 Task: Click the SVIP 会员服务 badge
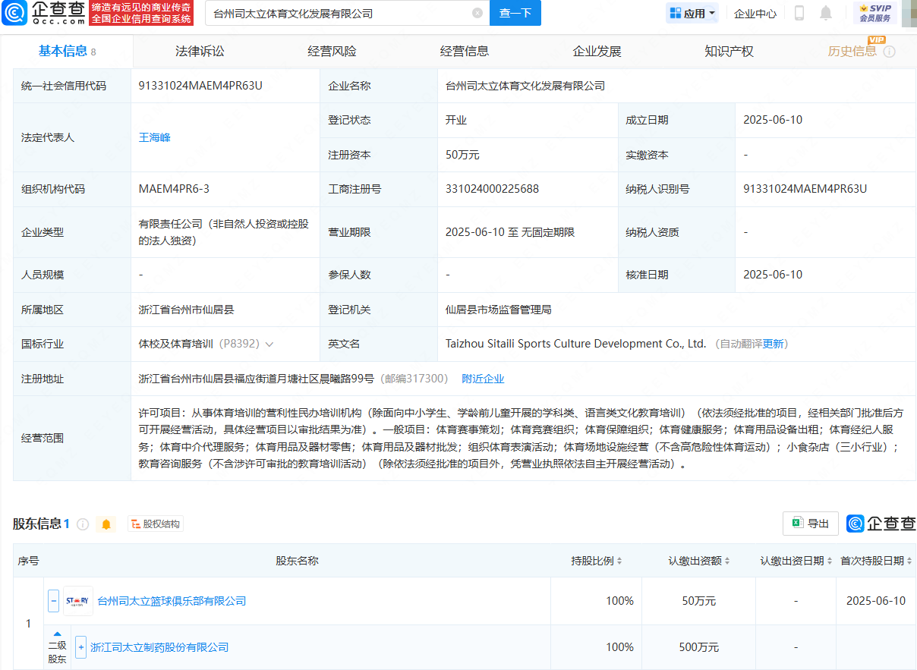[874, 13]
